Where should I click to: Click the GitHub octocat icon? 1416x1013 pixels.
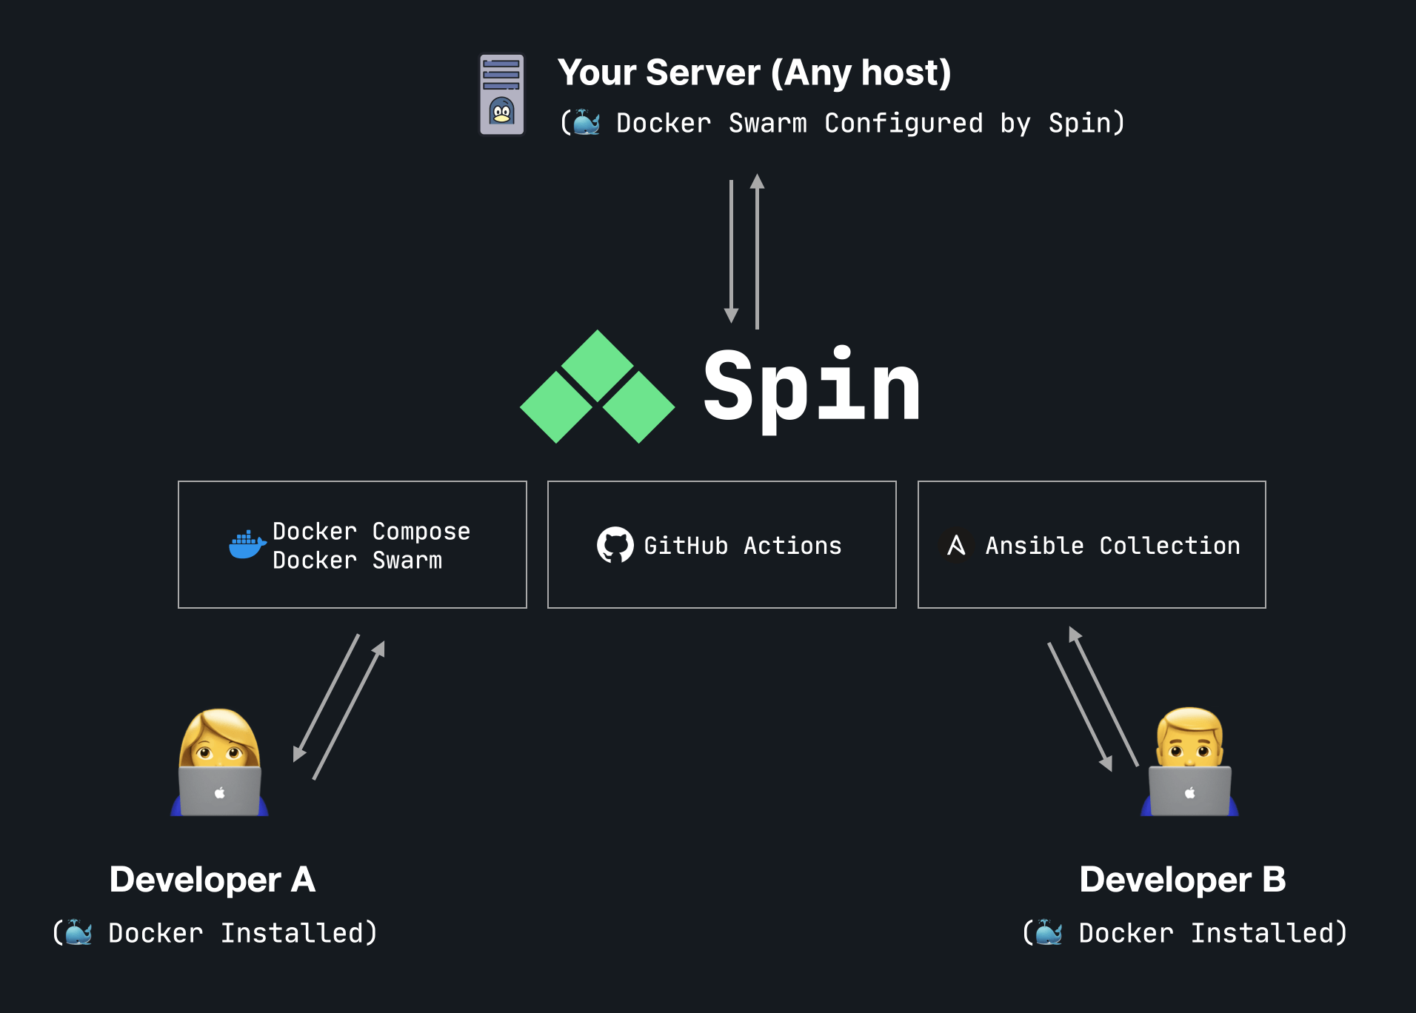[x=615, y=544]
